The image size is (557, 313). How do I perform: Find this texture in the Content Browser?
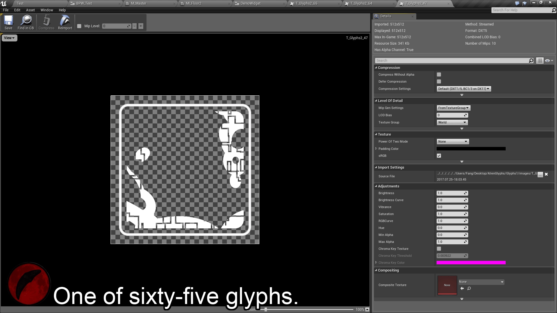pyautogui.click(x=26, y=22)
